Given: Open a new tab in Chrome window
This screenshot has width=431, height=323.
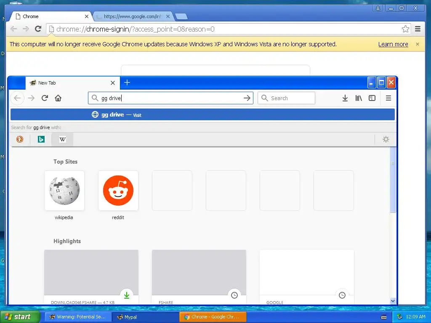Looking at the screenshot, I should (x=181, y=17).
